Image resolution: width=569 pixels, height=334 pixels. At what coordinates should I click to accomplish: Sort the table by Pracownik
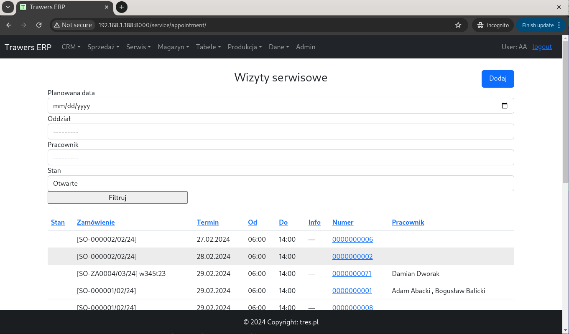click(x=408, y=222)
